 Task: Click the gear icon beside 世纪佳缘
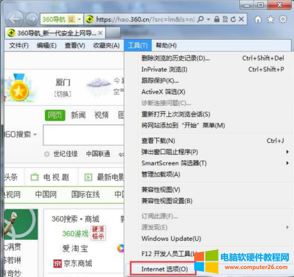[x=47, y=154]
